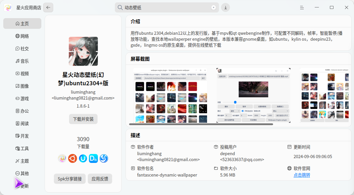
Task: Open the hamburger menu in title bar
Action: click(x=302, y=7)
